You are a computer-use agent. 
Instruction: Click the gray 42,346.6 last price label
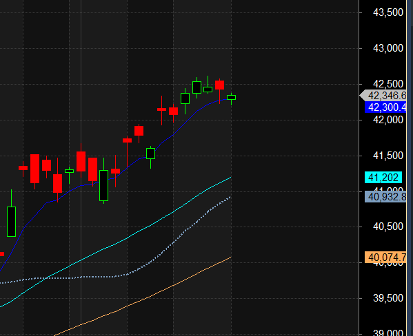point(383,96)
